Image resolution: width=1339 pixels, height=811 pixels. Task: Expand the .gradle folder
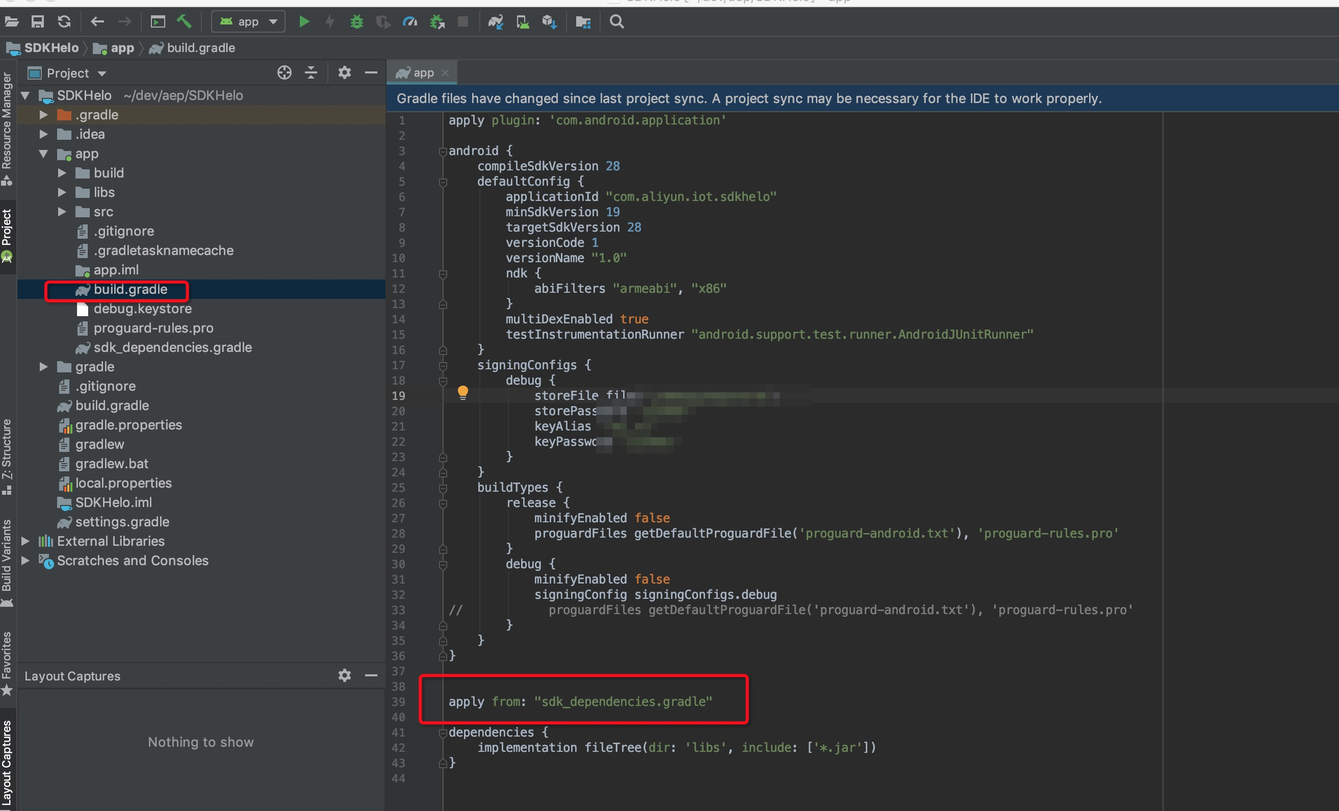coord(43,115)
